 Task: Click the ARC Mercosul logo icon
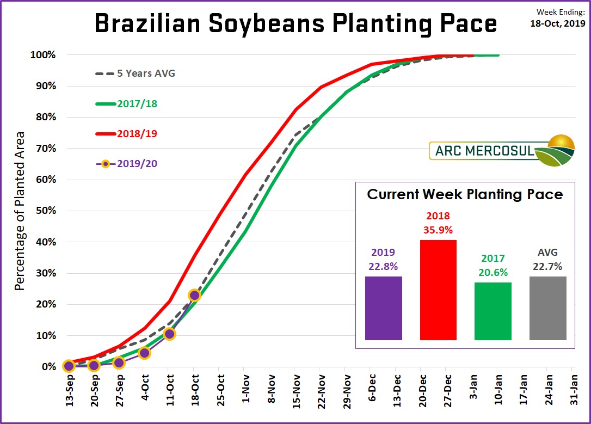point(556,150)
